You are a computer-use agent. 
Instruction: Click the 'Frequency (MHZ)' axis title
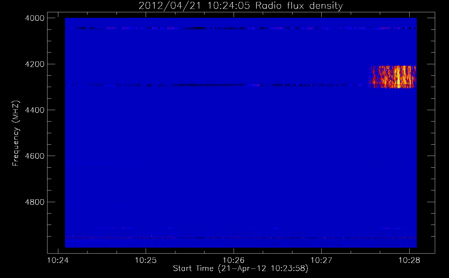tap(16, 133)
